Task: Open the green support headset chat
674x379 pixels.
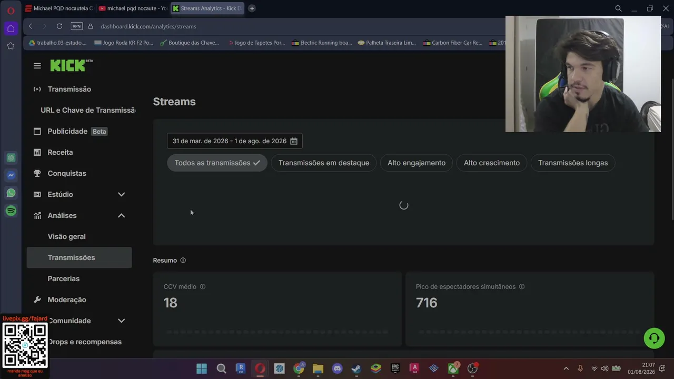Action: (x=654, y=338)
